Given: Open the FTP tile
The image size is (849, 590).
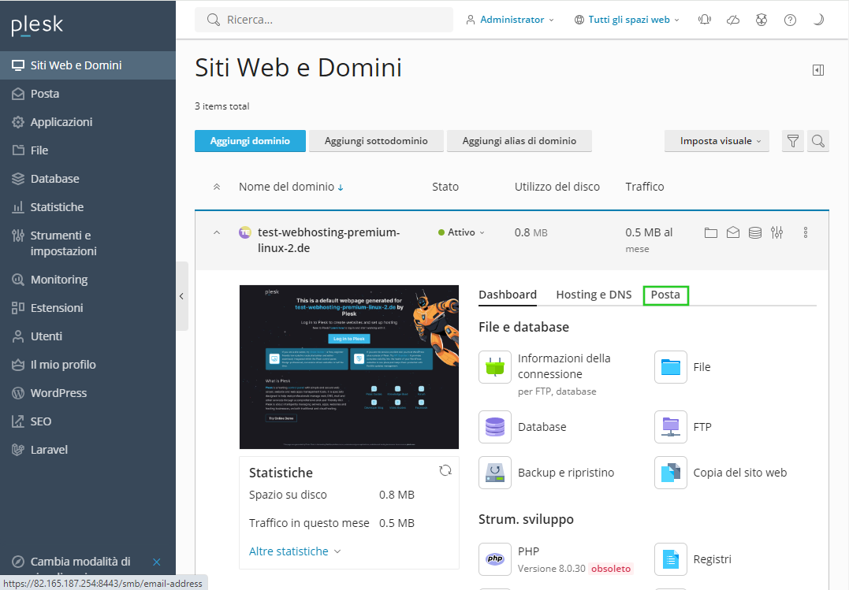Looking at the screenshot, I should click(x=683, y=427).
